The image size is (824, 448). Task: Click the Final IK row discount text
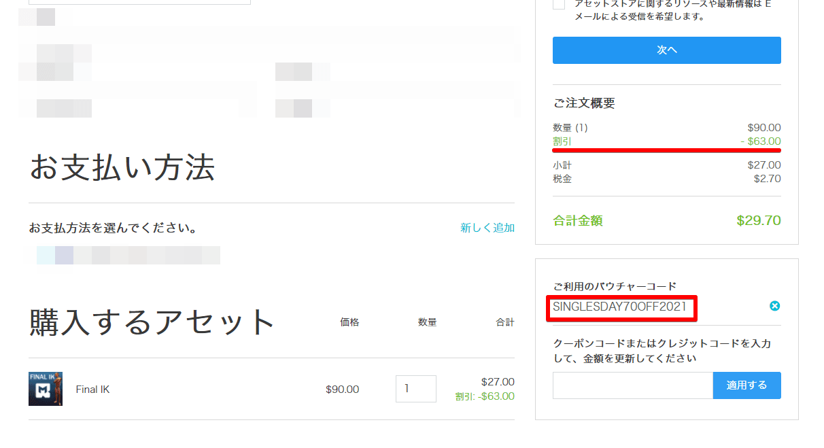[x=485, y=396]
